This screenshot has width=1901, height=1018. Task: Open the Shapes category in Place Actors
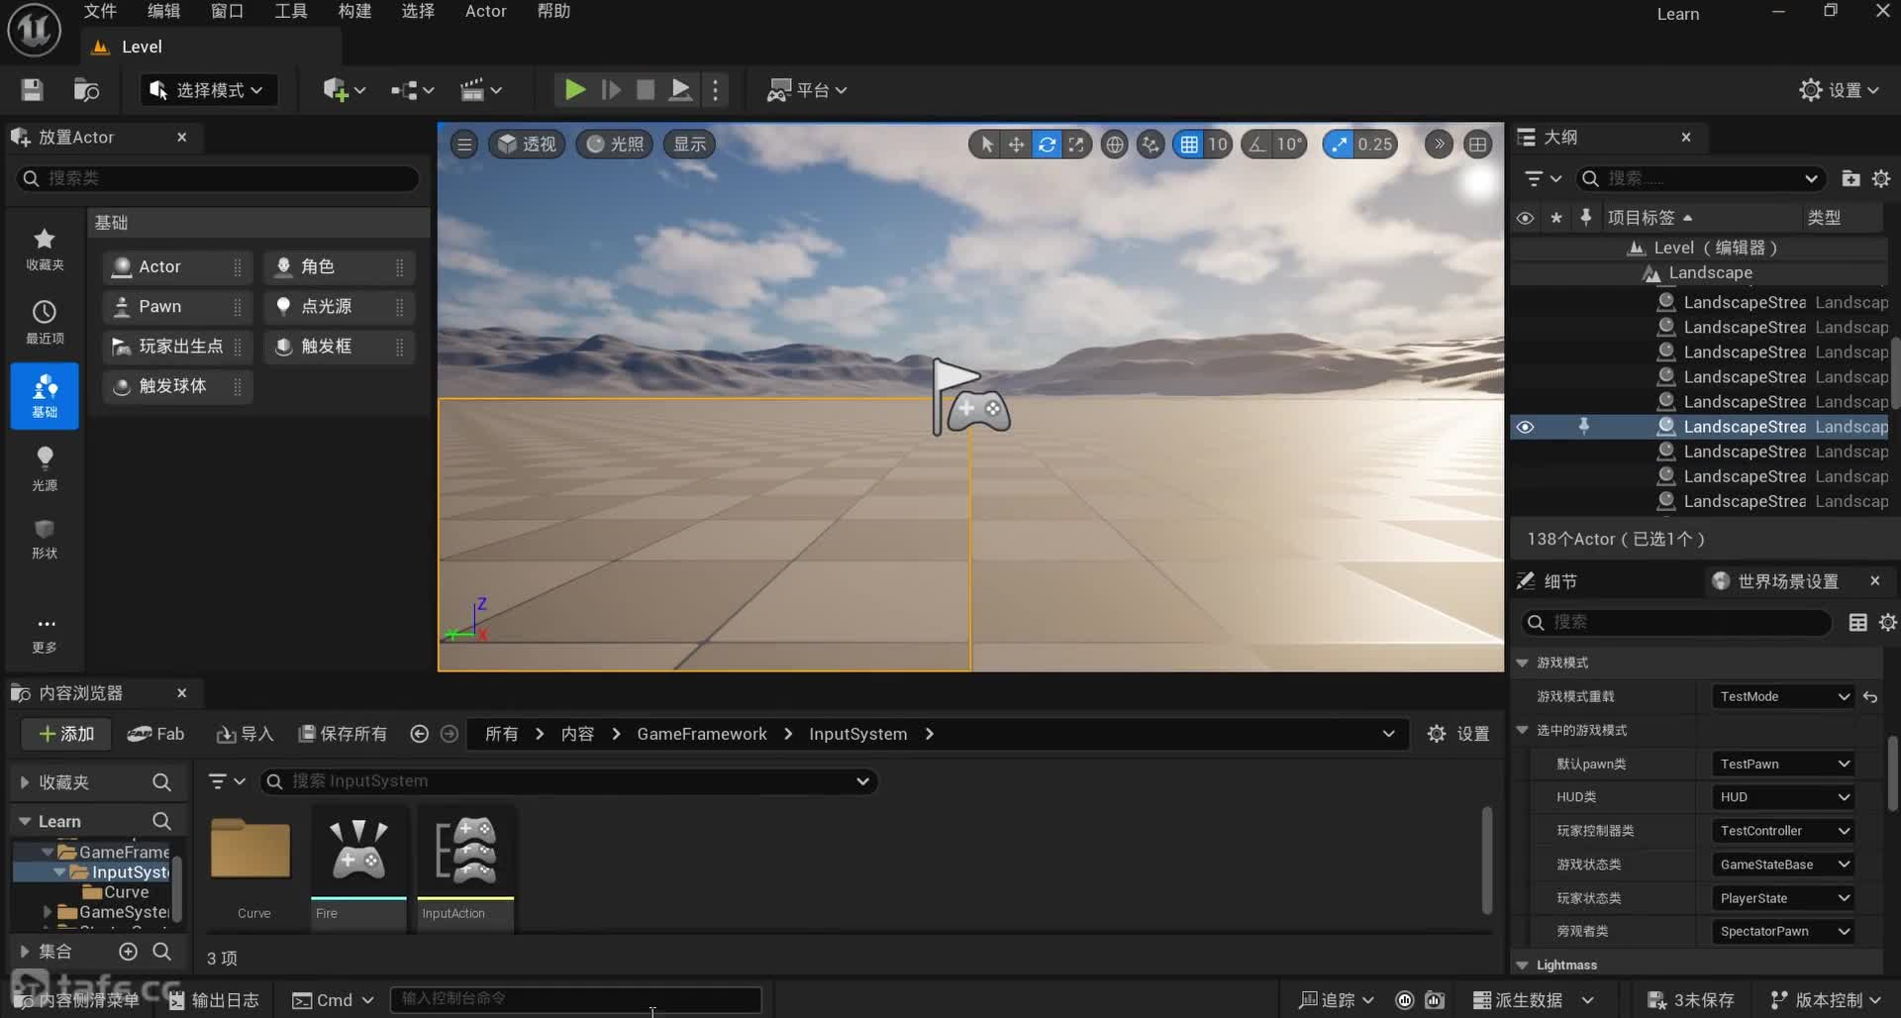45,539
